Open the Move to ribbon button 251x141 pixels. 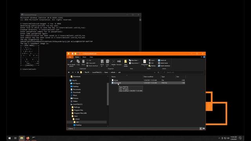click(102, 63)
